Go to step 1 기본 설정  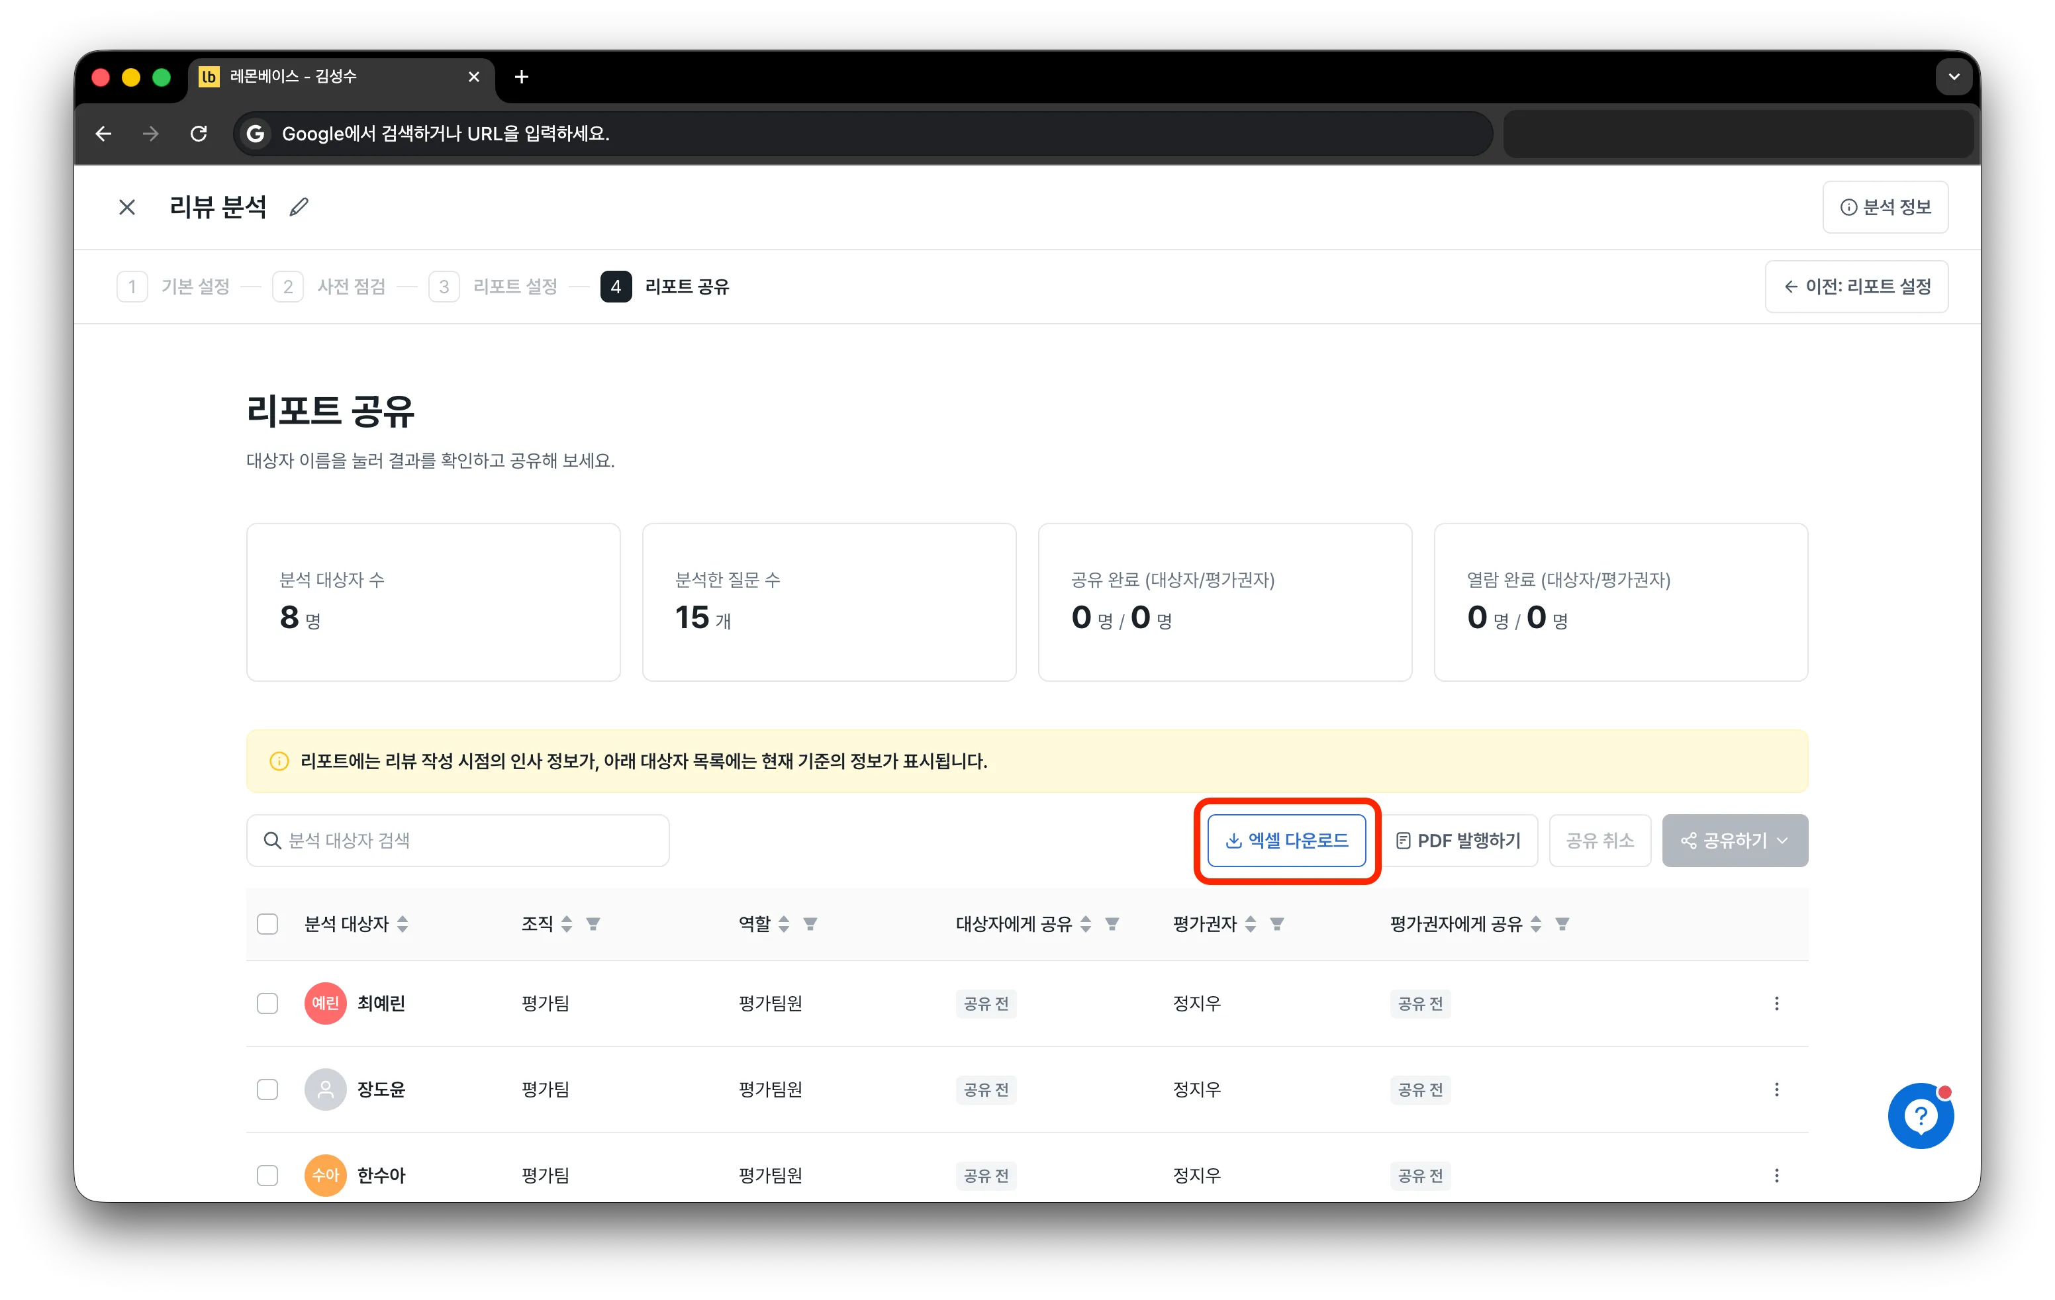point(174,287)
